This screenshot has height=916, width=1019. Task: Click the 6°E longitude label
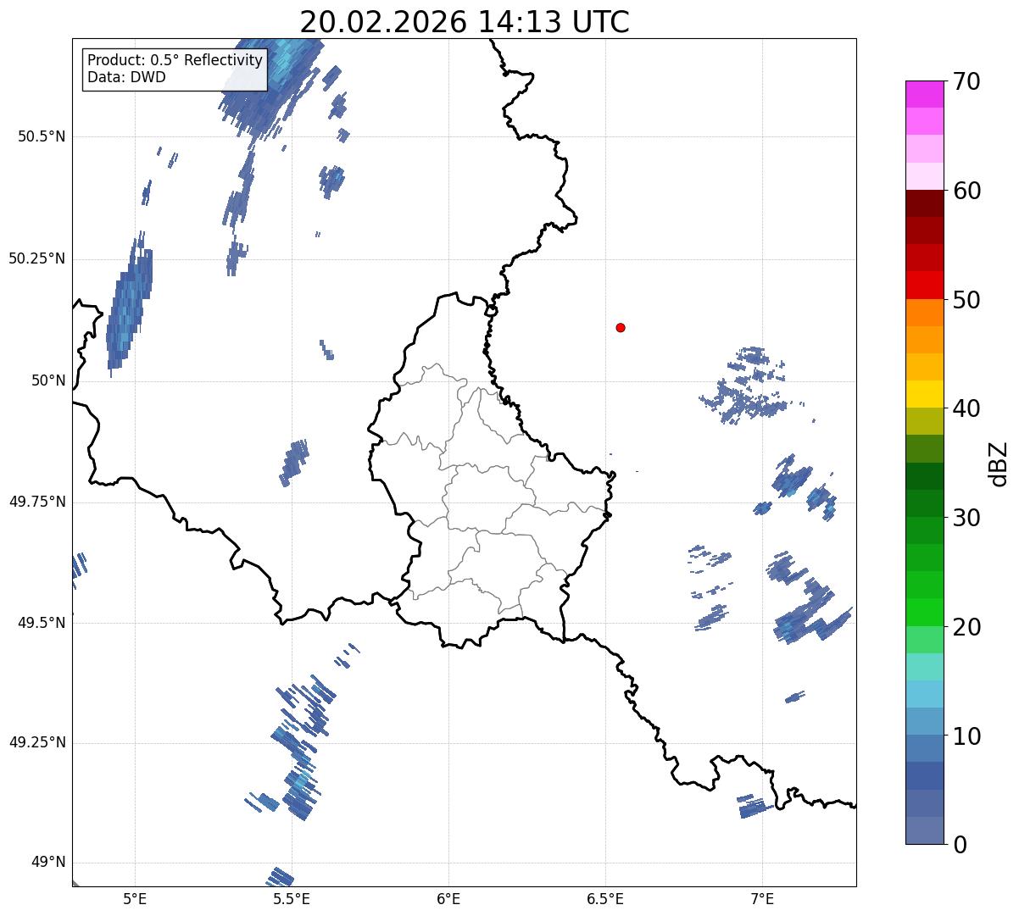pos(448,898)
